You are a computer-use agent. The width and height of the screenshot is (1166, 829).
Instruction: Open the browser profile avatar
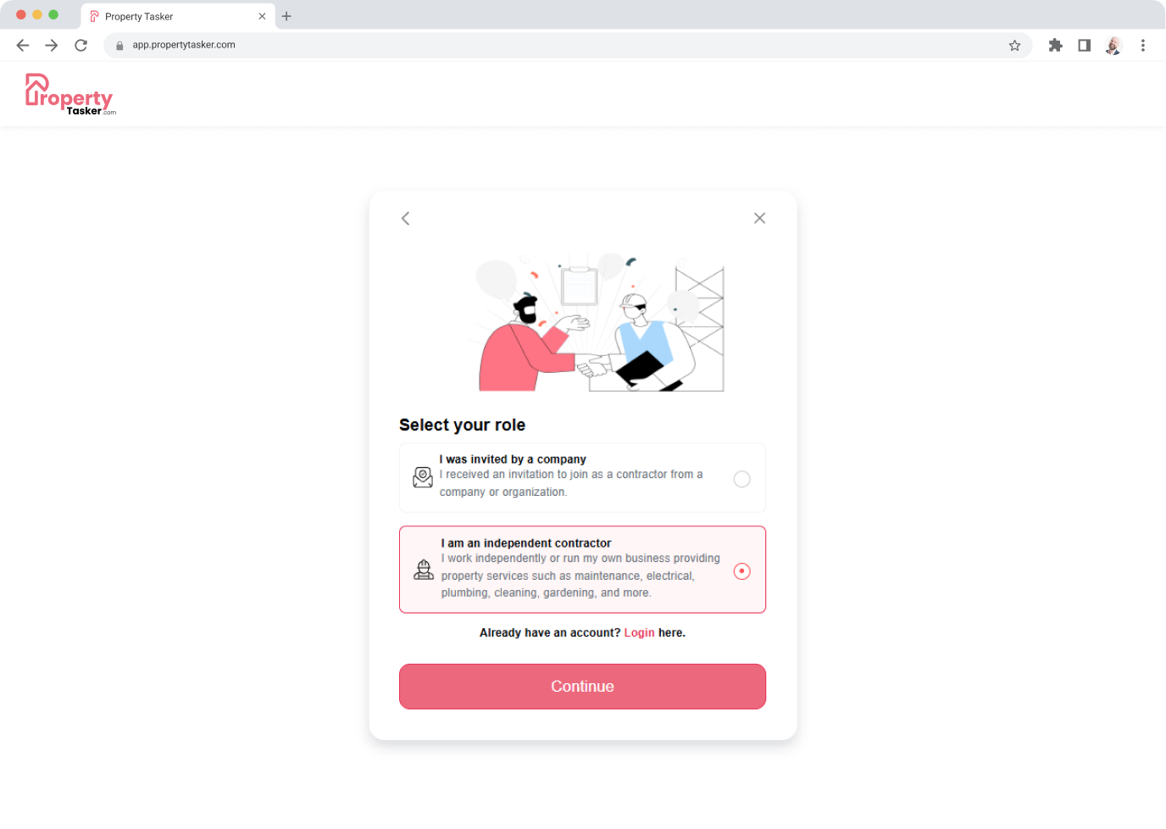click(x=1113, y=45)
